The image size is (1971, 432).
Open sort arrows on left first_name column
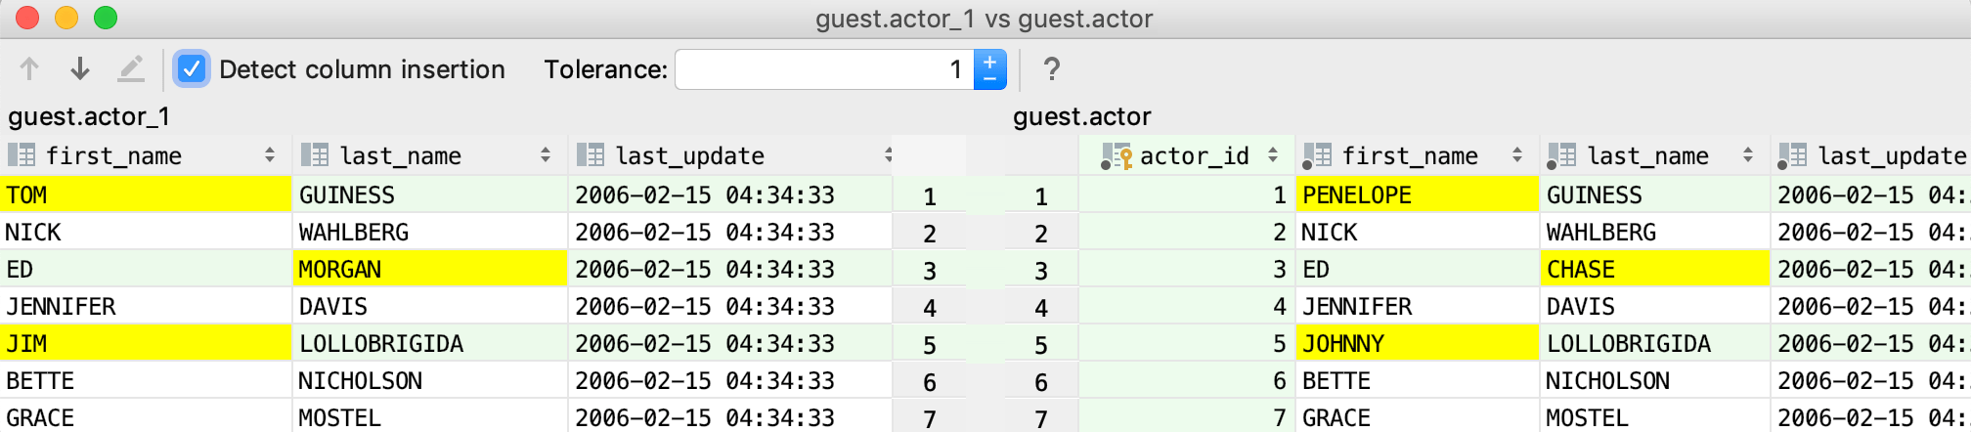[x=269, y=155]
